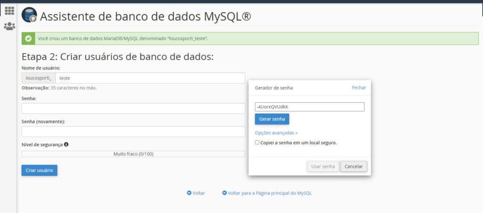Click into the Senha password field

click(x=133, y=109)
